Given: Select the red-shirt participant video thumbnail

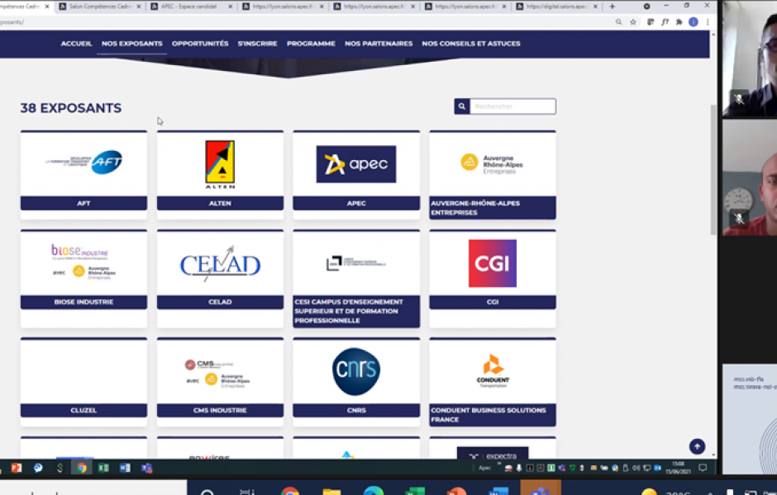Looking at the screenshot, I should pyautogui.click(x=749, y=177).
